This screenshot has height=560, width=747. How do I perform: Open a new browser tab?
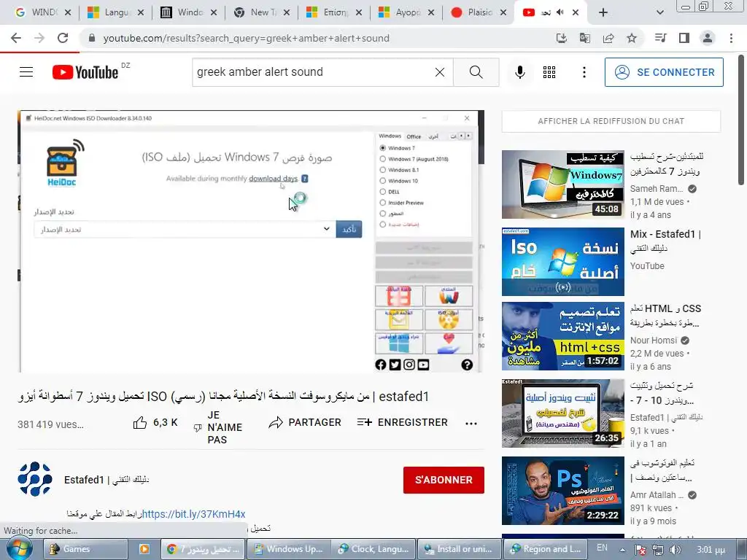603,13
